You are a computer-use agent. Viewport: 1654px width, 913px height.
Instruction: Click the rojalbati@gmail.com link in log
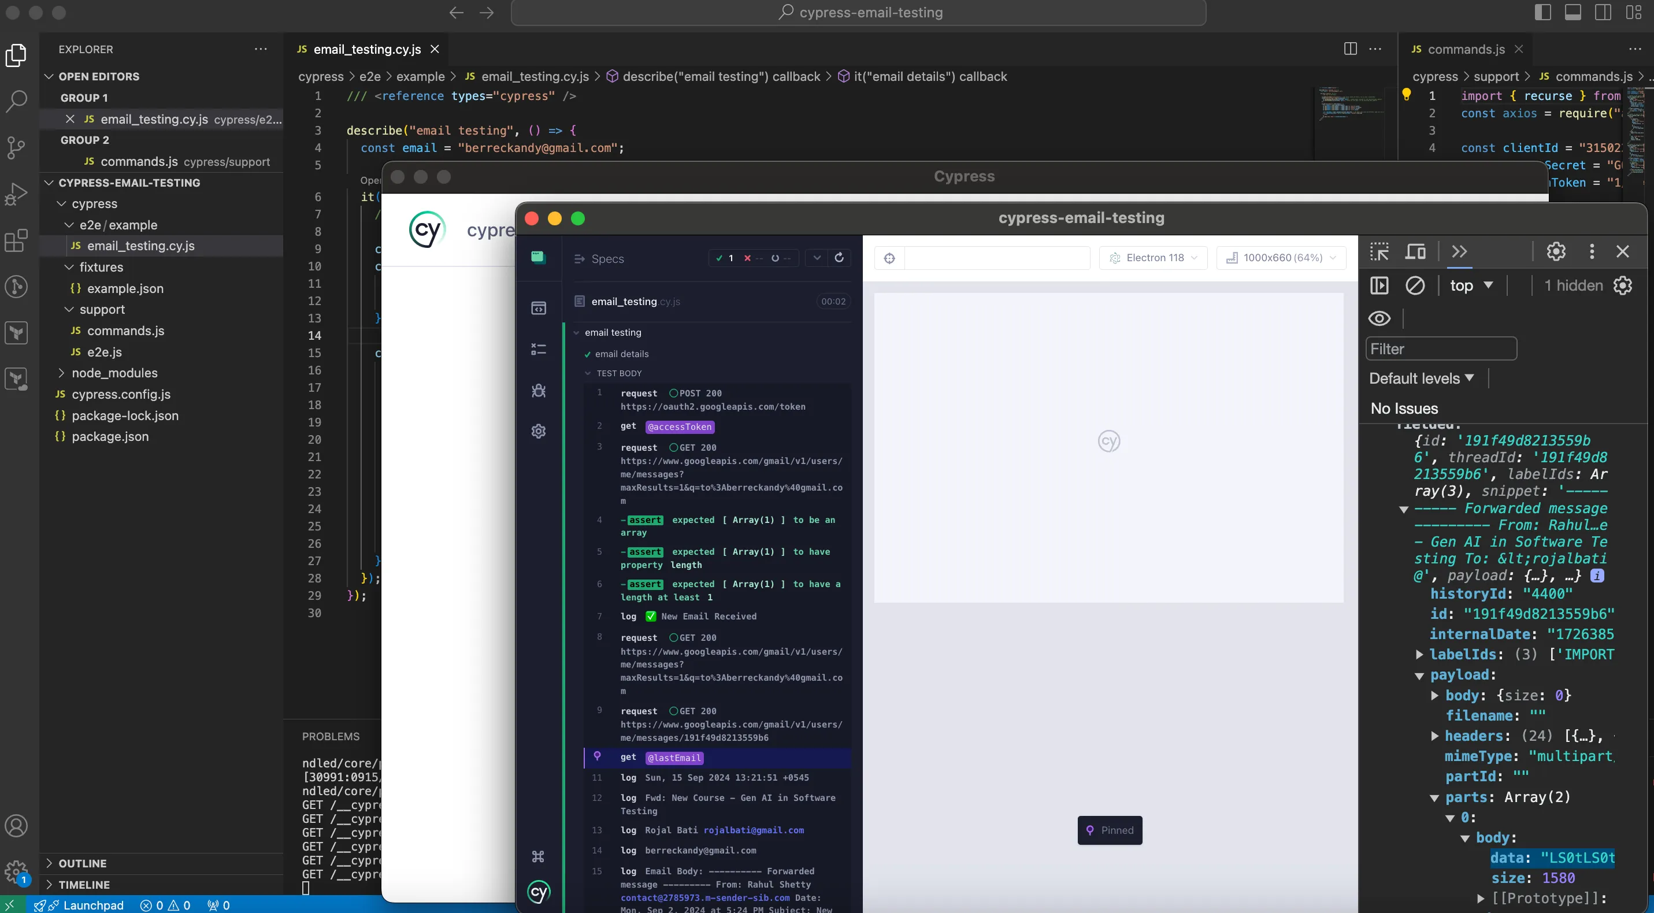coord(754,830)
